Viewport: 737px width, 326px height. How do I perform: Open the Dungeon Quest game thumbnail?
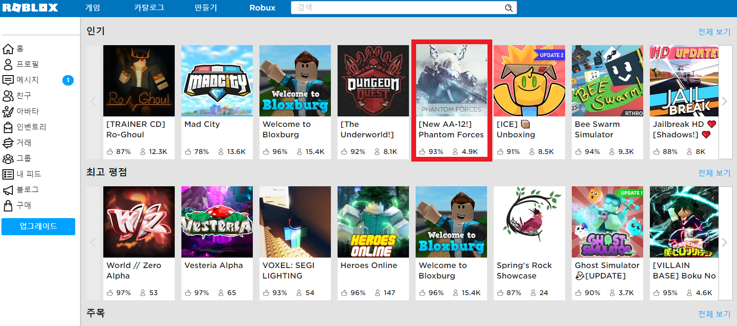(x=373, y=81)
